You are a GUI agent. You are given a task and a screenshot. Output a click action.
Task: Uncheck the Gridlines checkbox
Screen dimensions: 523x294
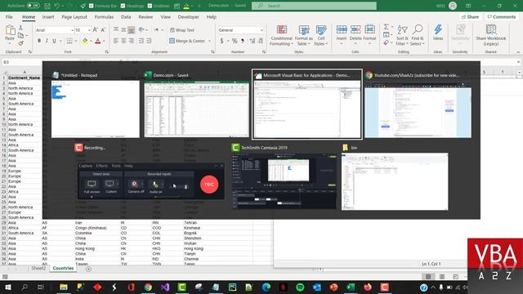[x=150, y=6]
